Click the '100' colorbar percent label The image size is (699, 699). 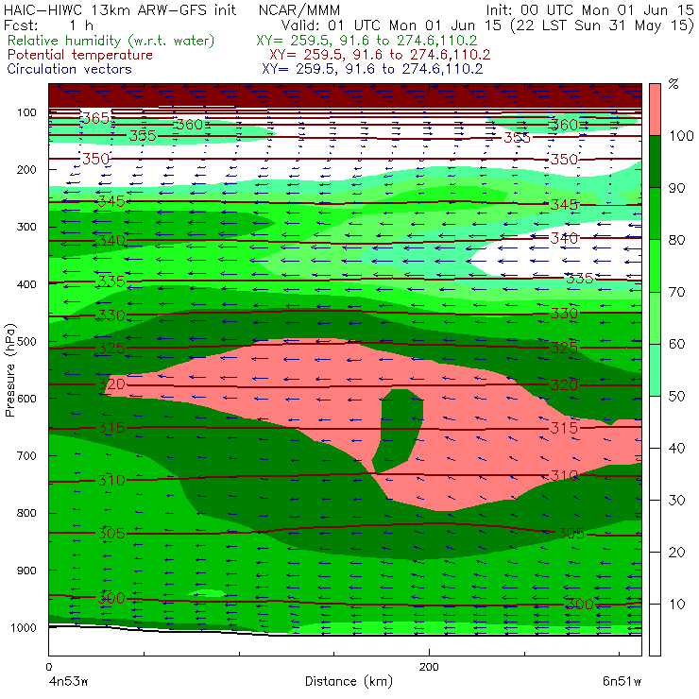coord(682,135)
